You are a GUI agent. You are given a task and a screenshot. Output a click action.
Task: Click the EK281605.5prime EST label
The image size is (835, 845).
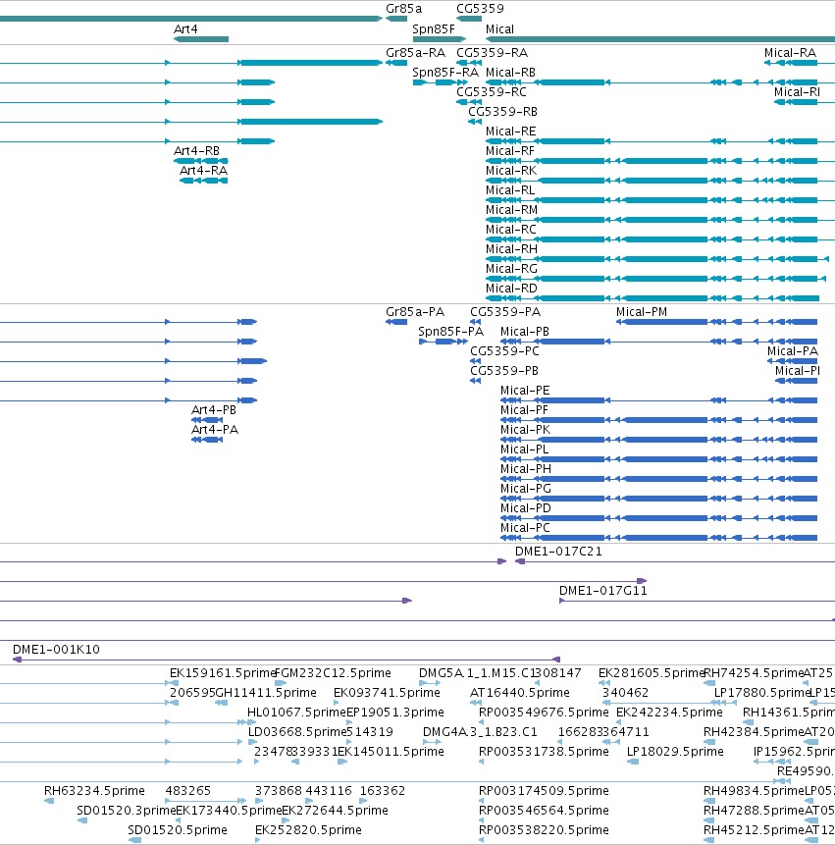(652, 673)
